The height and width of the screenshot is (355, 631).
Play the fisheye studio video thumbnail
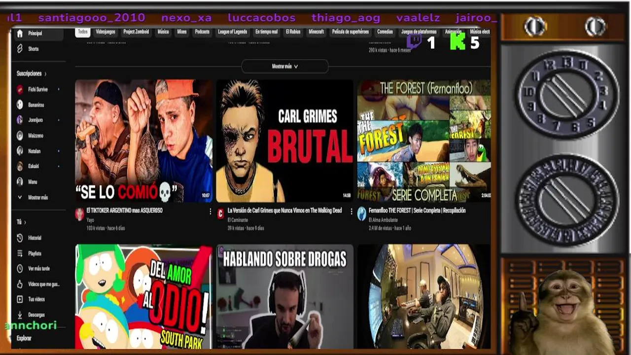pos(424,296)
